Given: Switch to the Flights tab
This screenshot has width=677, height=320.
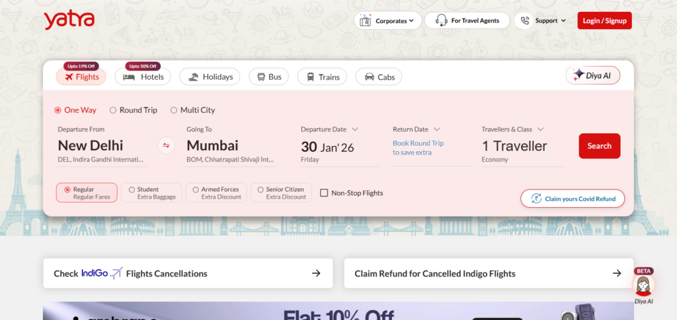Looking at the screenshot, I should 81,77.
